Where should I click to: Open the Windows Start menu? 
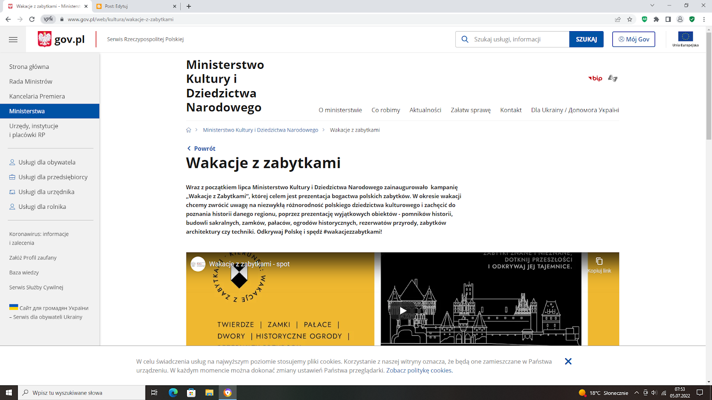click(x=8, y=392)
